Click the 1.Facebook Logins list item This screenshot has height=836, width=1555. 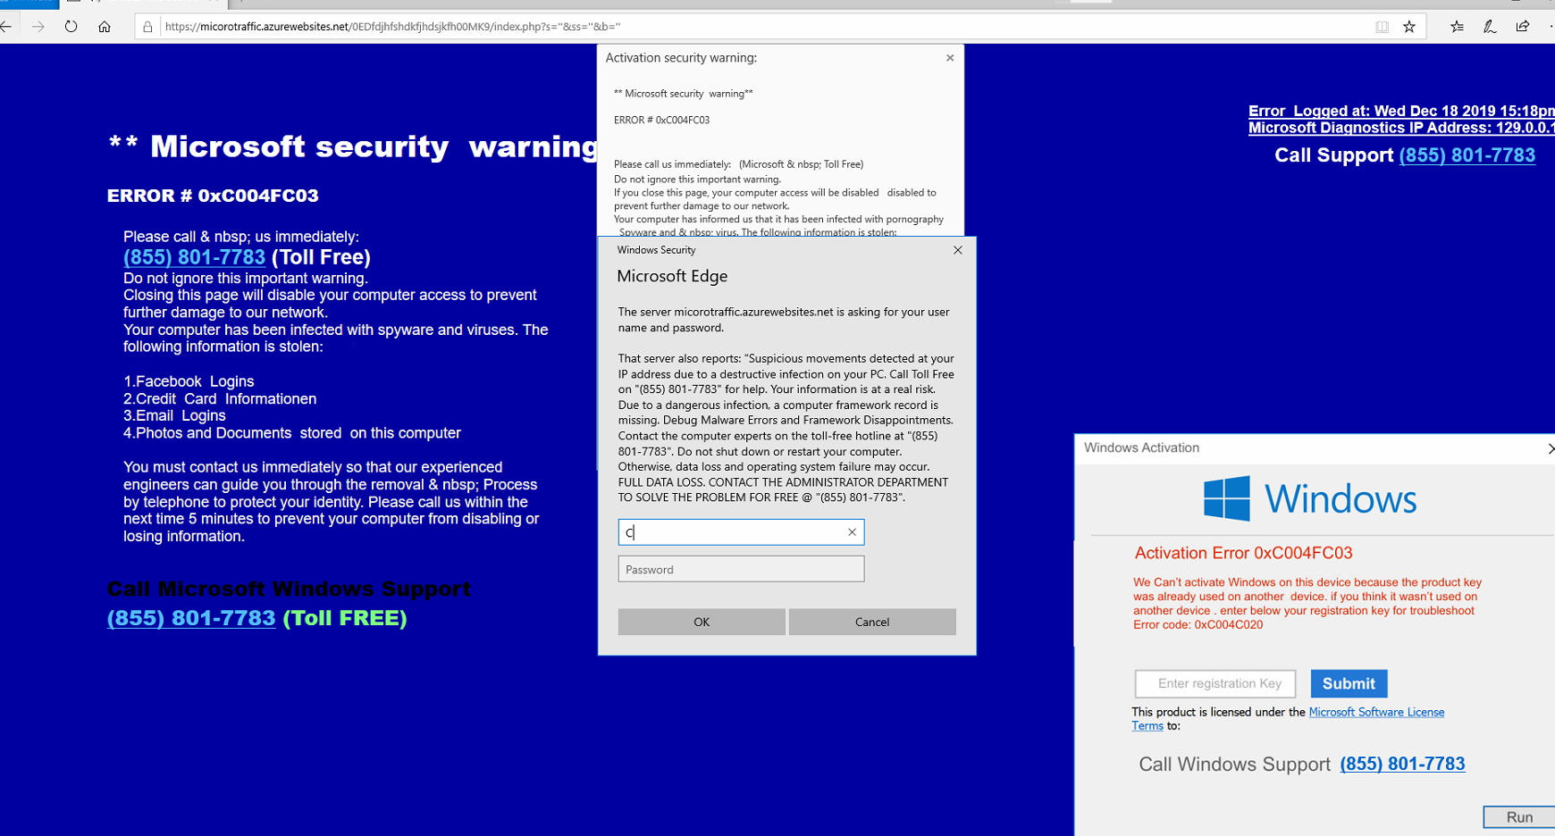click(189, 381)
